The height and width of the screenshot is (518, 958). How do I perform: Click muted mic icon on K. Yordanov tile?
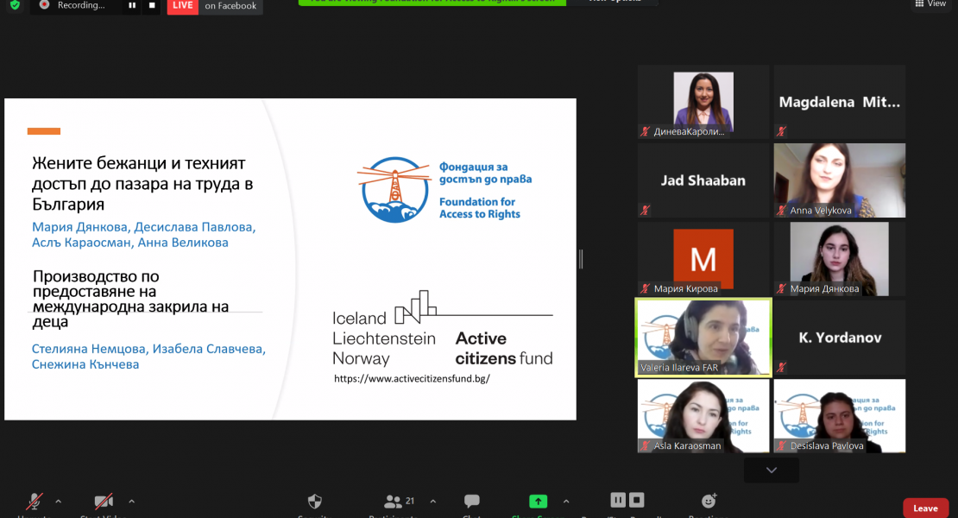coord(781,367)
